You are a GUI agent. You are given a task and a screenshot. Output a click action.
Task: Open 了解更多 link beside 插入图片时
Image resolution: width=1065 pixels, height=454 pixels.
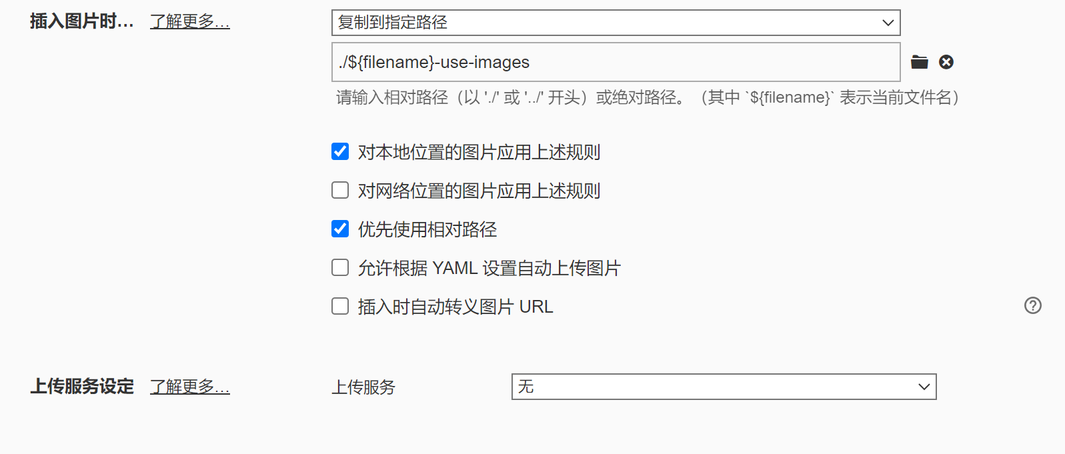pyautogui.click(x=189, y=21)
